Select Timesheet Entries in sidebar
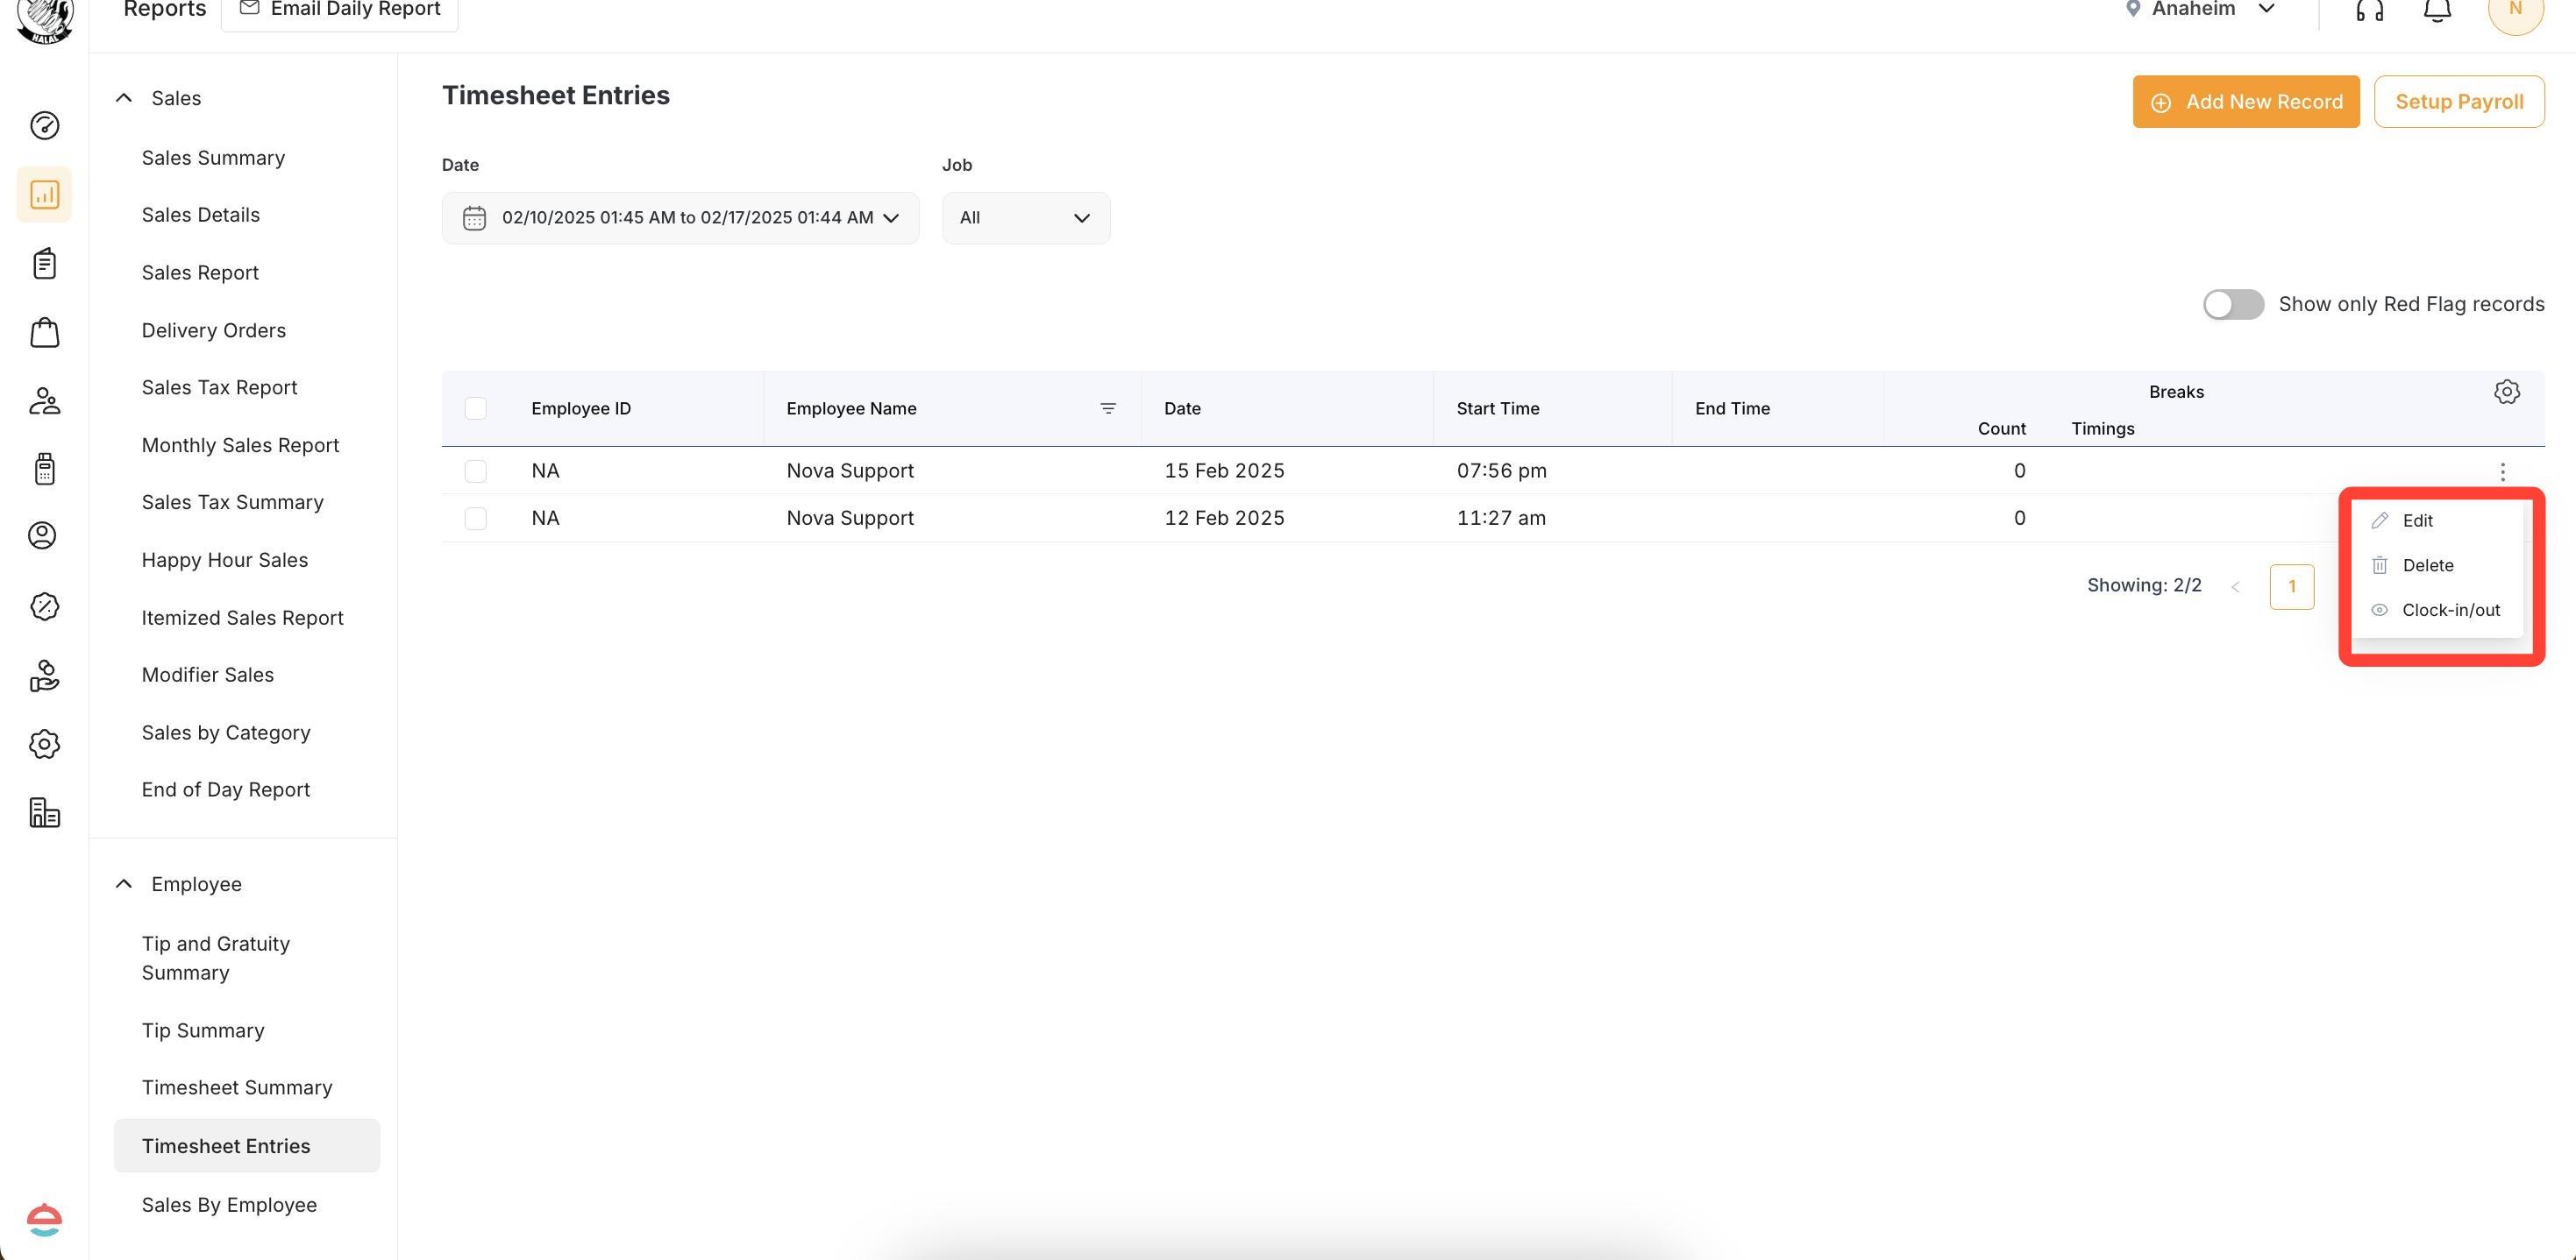This screenshot has width=2576, height=1260. (247, 1146)
